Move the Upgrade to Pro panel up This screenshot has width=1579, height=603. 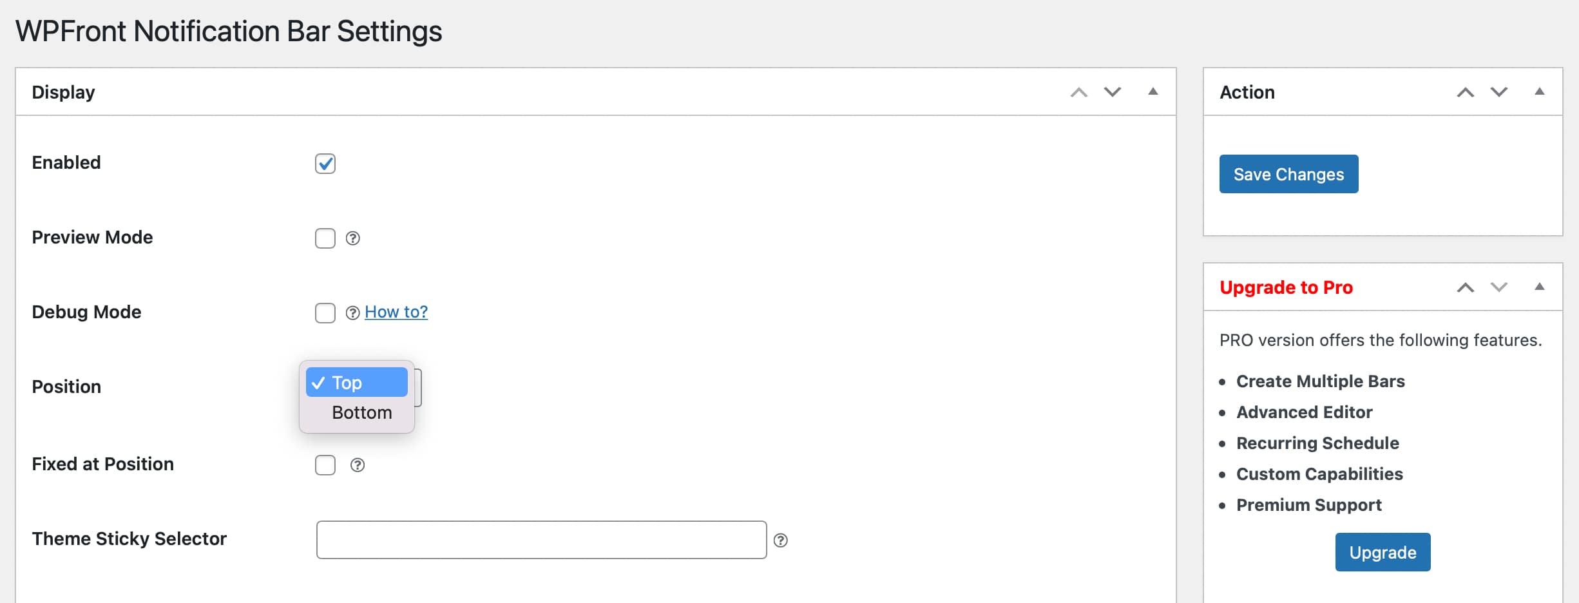tap(1466, 287)
